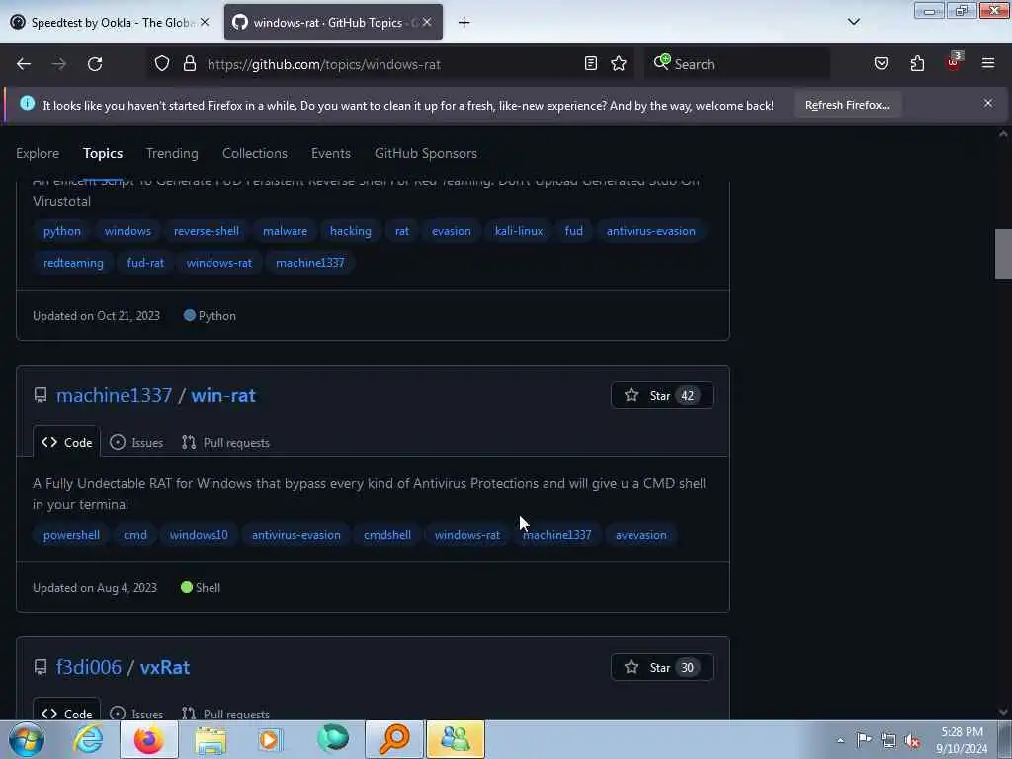Star the vxRat repository
Viewport: 1012px width, 759px height.
point(661,667)
